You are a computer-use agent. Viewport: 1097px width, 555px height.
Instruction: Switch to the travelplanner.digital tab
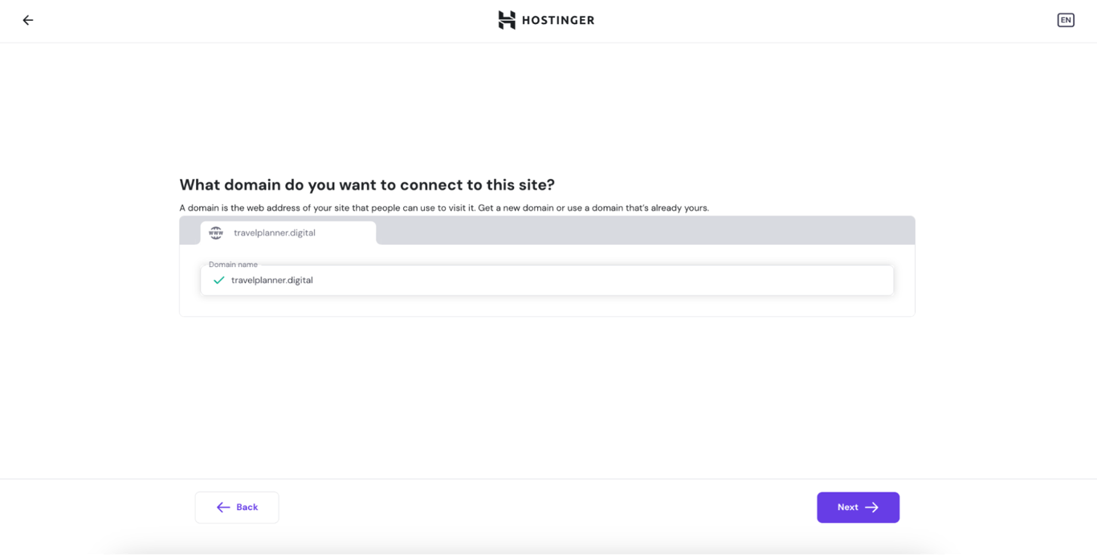tap(273, 233)
